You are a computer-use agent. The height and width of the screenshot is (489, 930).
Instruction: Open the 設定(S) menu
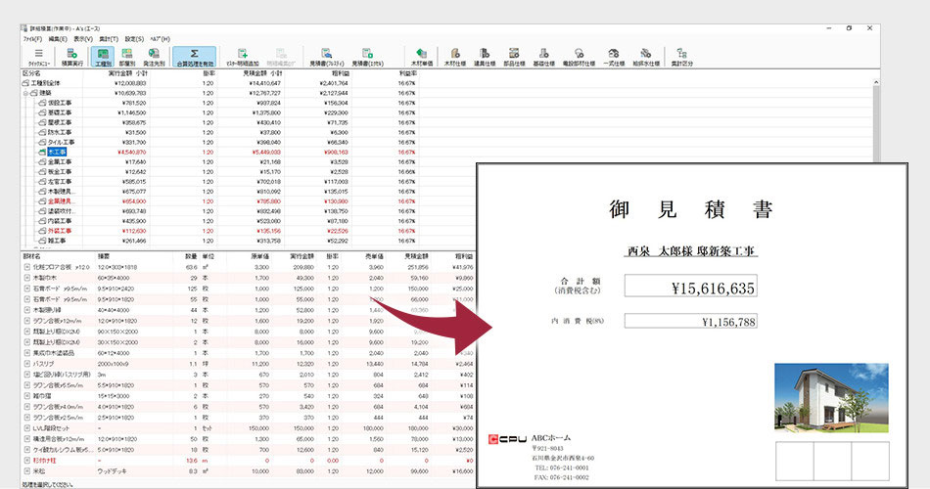point(134,39)
